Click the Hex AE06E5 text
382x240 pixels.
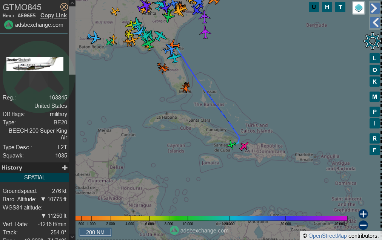pyautogui.click(x=19, y=15)
